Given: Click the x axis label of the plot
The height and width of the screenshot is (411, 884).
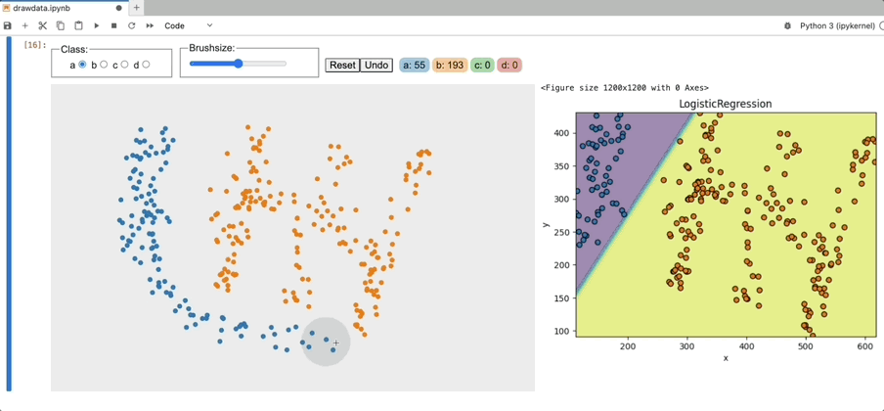Looking at the screenshot, I should [726, 358].
